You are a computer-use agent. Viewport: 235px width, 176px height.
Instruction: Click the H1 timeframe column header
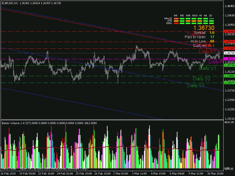pyautogui.click(x=200, y=15)
